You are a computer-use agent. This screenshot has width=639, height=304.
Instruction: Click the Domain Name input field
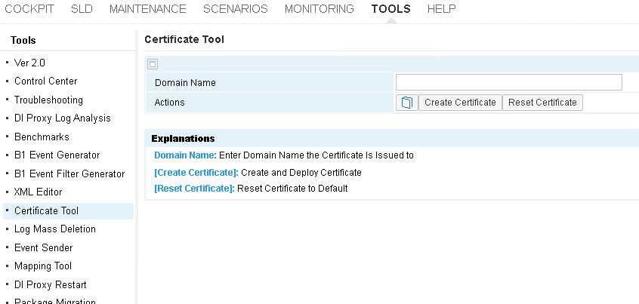pos(508,82)
